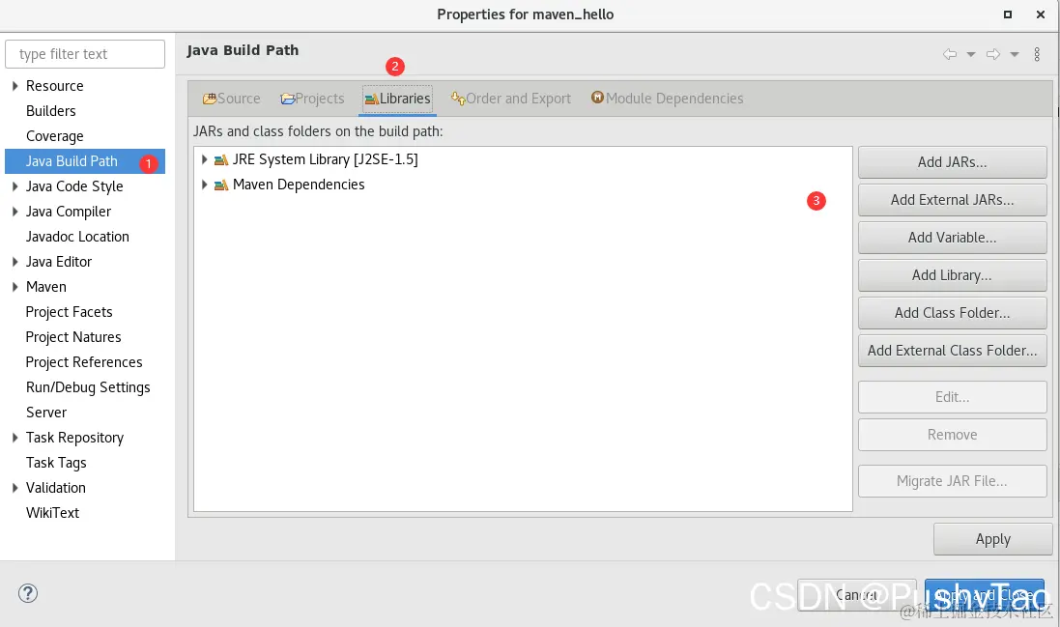This screenshot has height=627, width=1060.
Task: Open the forward history dropdown arrow
Action: click(1014, 54)
